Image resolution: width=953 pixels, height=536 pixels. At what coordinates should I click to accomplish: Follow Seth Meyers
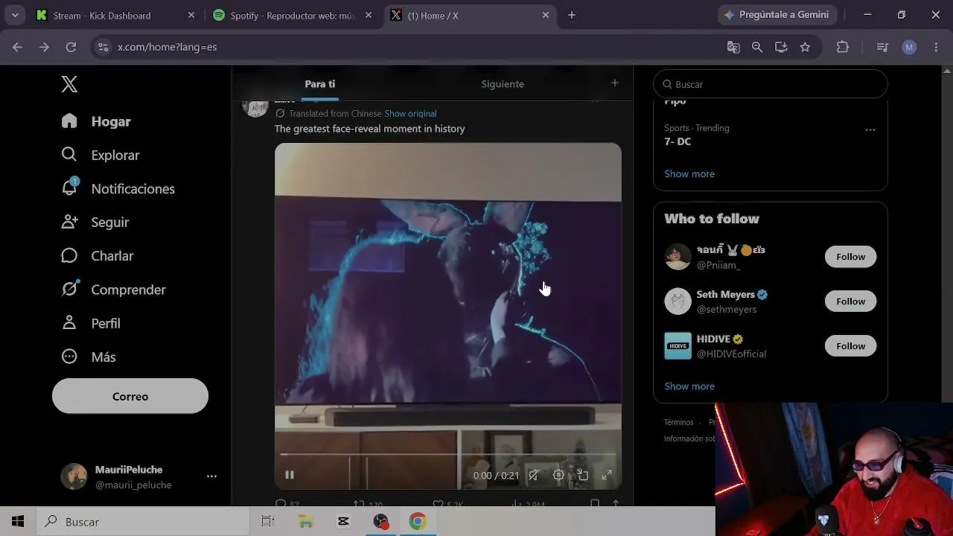pos(850,301)
